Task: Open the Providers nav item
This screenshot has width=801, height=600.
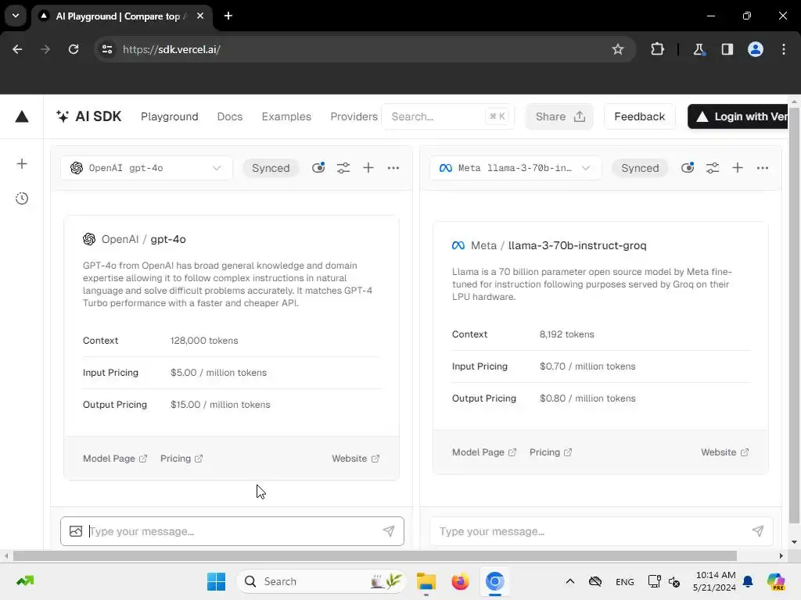Action: point(354,116)
